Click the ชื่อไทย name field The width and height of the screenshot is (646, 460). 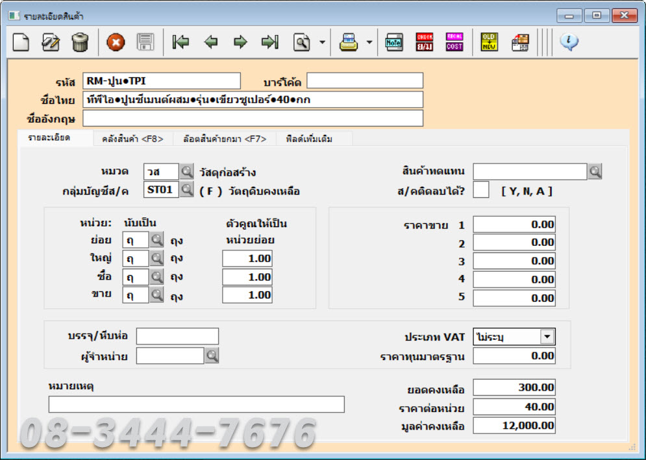click(253, 100)
